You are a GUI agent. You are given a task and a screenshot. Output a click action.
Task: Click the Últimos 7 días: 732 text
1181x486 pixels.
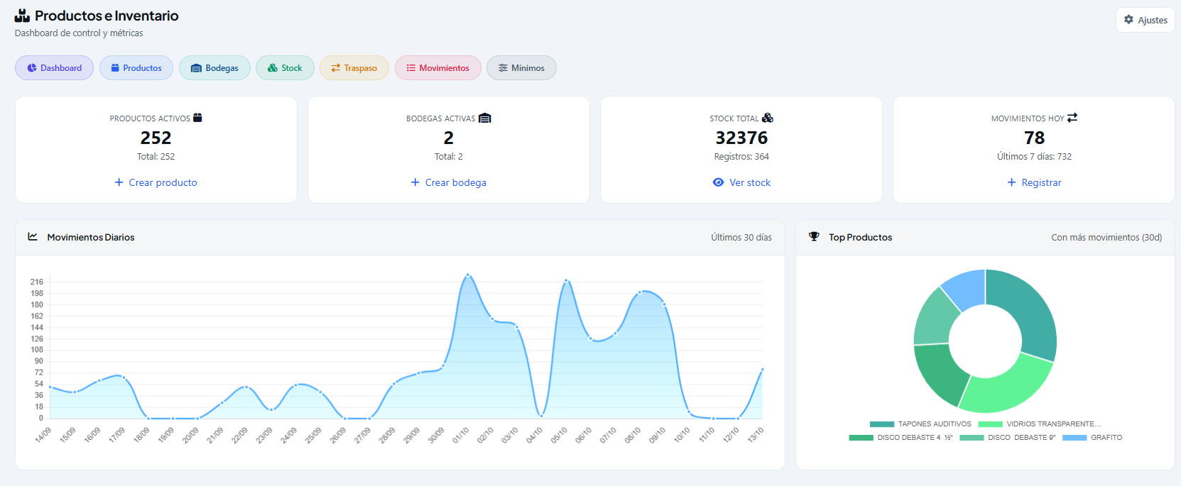coord(1034,157)
